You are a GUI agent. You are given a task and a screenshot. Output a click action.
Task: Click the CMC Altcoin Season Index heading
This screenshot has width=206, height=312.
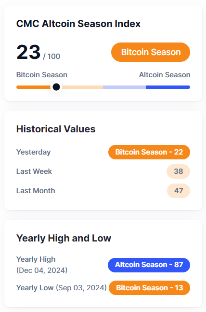coord(78,24)
